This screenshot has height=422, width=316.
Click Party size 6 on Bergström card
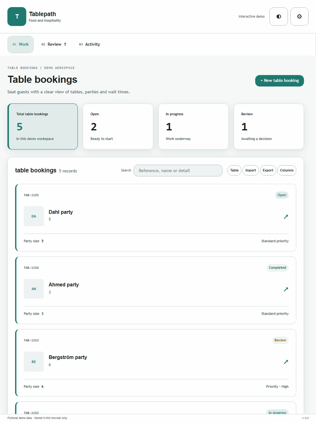click(34, 386)
